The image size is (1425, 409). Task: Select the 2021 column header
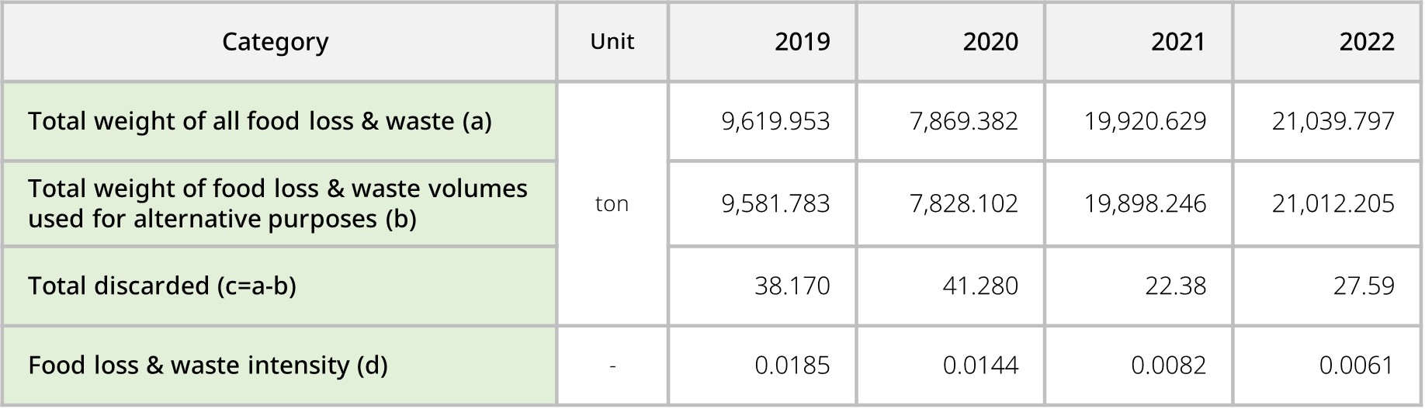pos(1177,42)
